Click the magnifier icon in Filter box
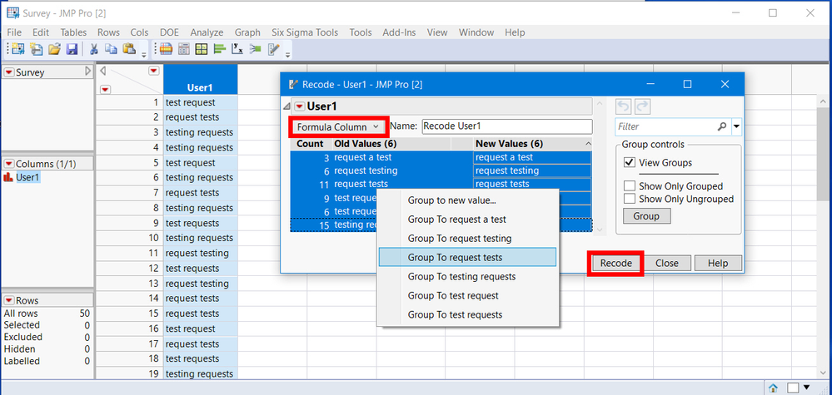Viewport: 832px width, 395px height. (x=721, y=126)
